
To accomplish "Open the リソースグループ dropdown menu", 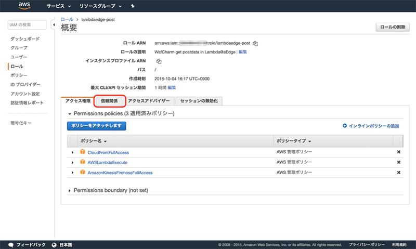I will 100,7.
